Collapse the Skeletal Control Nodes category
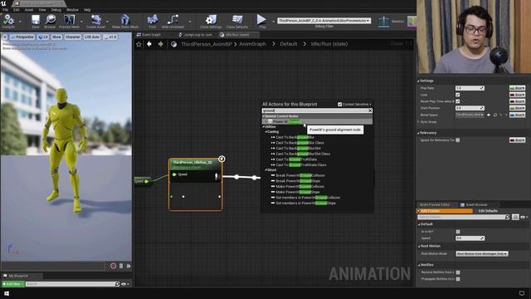Screen dimensions: 531x299 click(264, 116)
